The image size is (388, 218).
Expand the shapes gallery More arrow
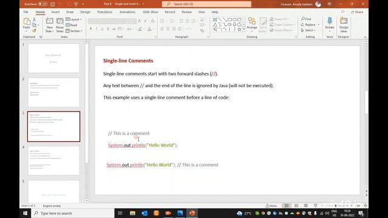click(x=244, y=30)
